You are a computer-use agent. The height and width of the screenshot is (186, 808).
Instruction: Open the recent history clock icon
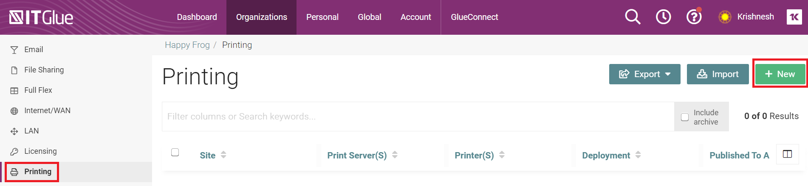[663, 17]
